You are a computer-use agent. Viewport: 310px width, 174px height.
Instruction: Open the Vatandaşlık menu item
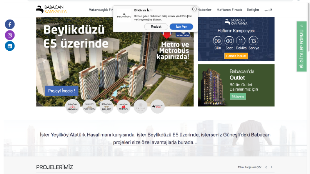pos(100,10)
